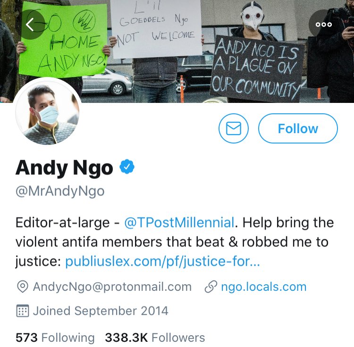Open the protest signs header image
This screenshot has width=354, height=347.
click(x=177, y=51)
